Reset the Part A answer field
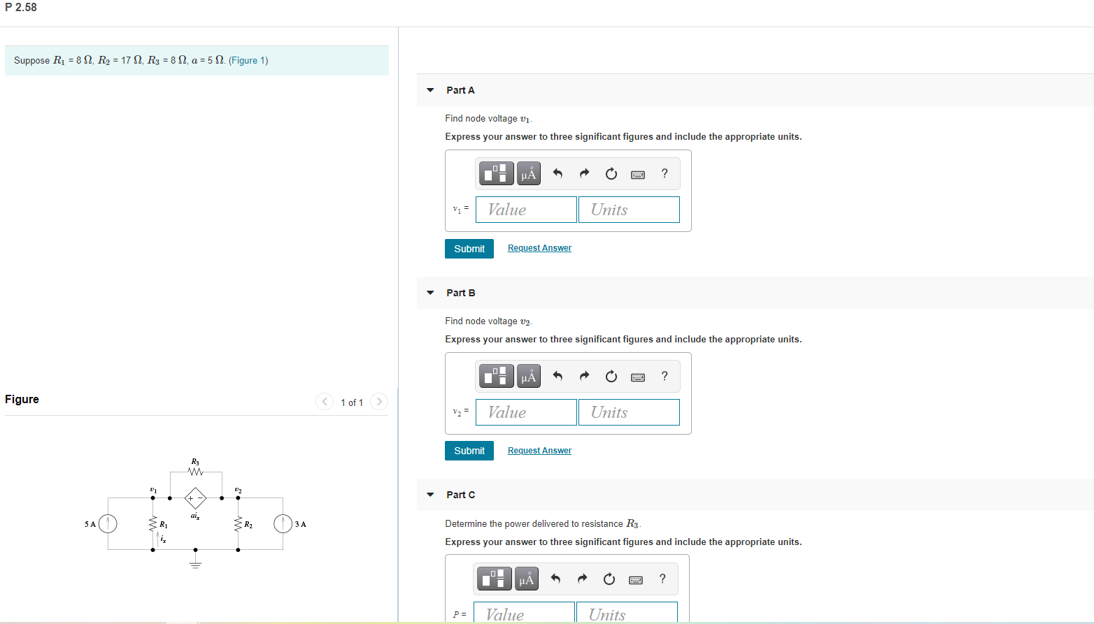1094x624 pixels. [x=611, y=173]
